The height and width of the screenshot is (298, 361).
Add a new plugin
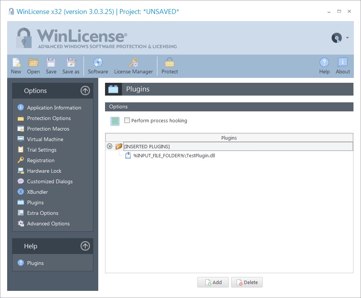pyautogui.click(x=213, y=282)
